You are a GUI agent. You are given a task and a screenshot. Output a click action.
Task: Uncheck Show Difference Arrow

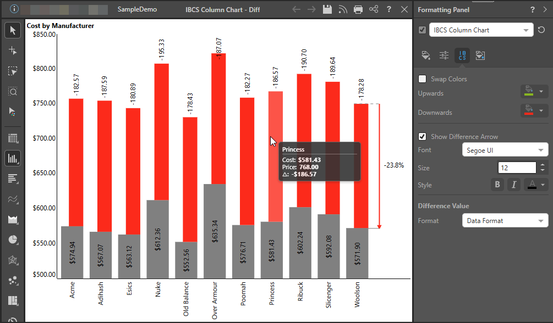click(x=423, y=137)
